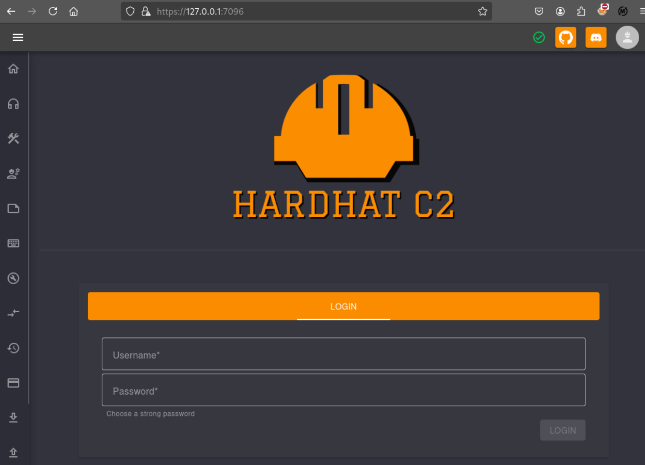The width and height of the screenshot is (645, 465).
Task: Click the home icon in sidebar
Action: [x=14, y=69]
